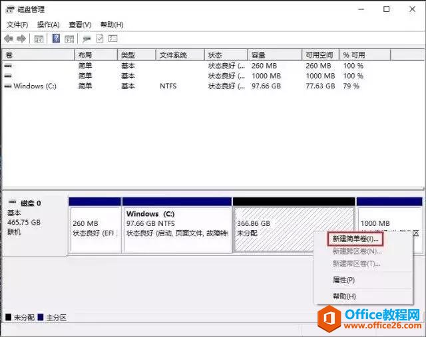Choose 属性(P) in context menu
Viewport: 426px width, 337px height.
tap(343, 280)
